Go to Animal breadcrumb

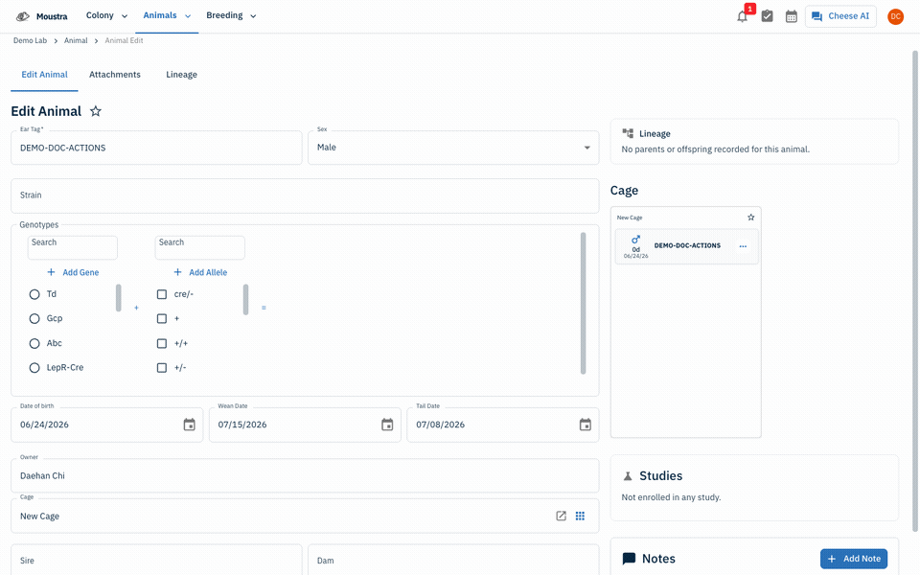coord(76,40)
